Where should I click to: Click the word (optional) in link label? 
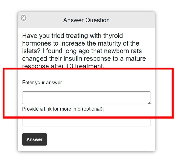[x=93, y=109]
